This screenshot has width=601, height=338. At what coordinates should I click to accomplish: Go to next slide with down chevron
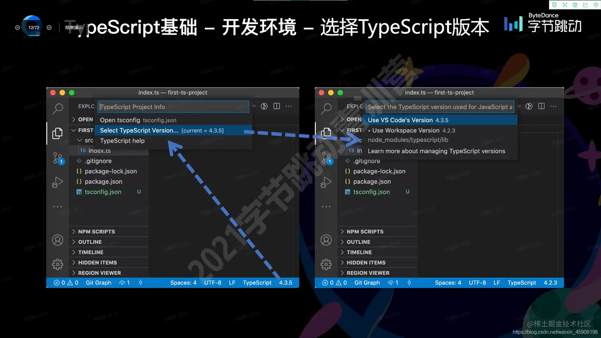[x=49, y=27]
